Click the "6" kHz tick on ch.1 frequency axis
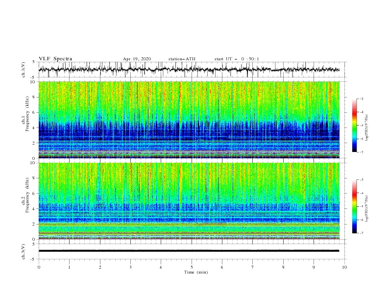 pyautogui.click(x=34, y=112)
